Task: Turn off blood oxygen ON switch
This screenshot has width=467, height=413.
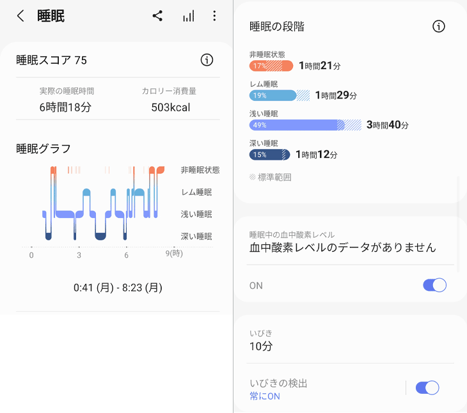Action: coord(434,285)
